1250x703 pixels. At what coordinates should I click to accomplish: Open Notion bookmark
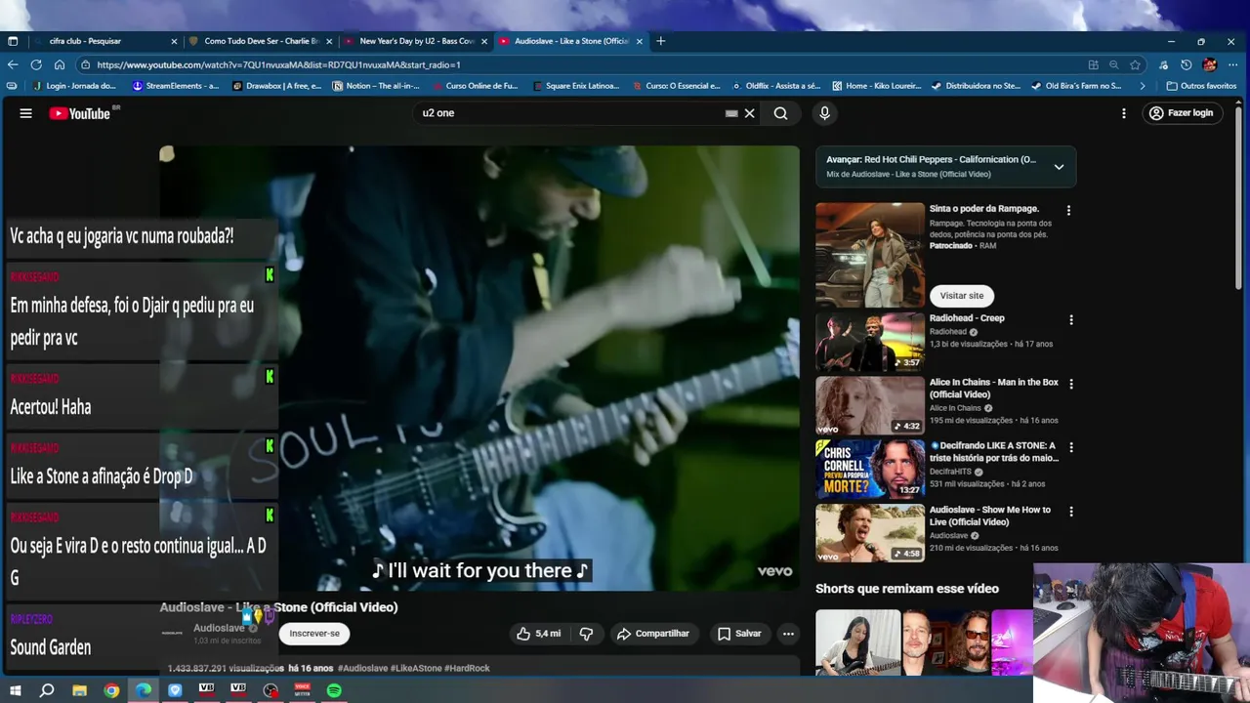(376, 86)
